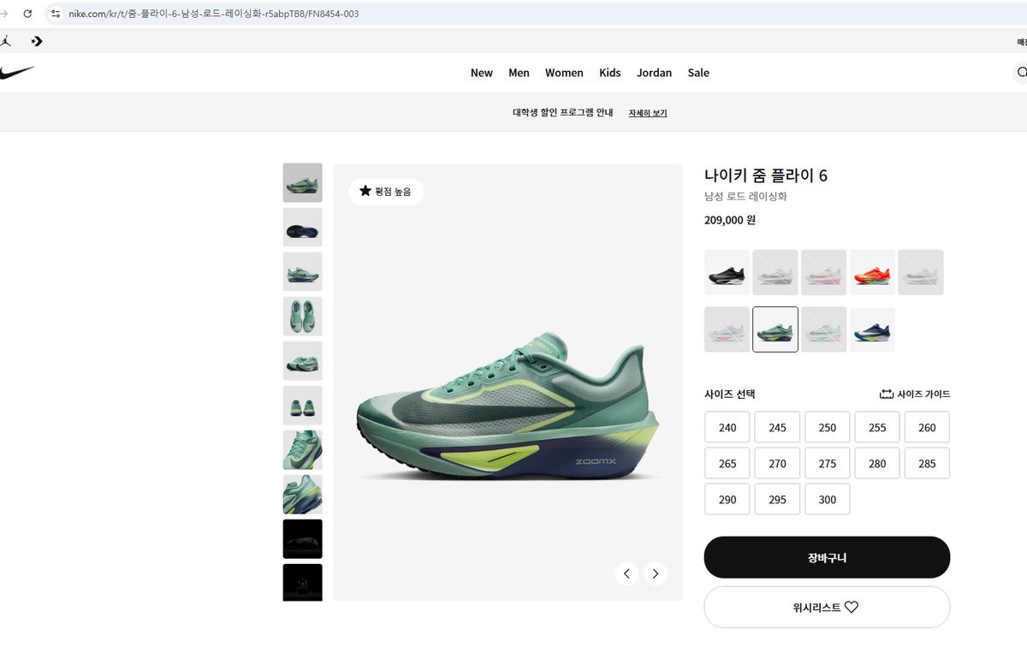
Task: Add to cart with 장바구니 button
Action: (827, 558)
